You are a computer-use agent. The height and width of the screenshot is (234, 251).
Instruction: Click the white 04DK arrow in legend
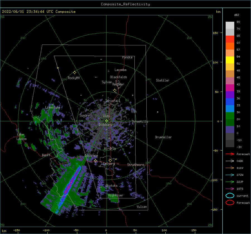(230, 161)
